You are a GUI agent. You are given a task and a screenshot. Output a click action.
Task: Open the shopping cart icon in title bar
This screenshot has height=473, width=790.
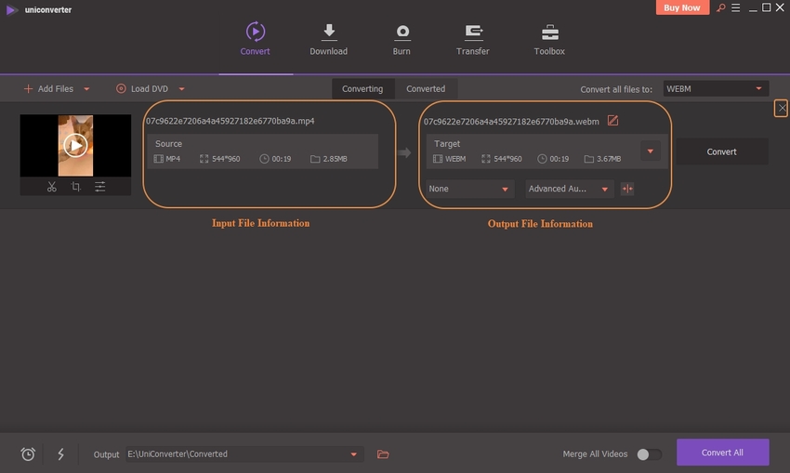pyautogui.click(x=718, y=7)
